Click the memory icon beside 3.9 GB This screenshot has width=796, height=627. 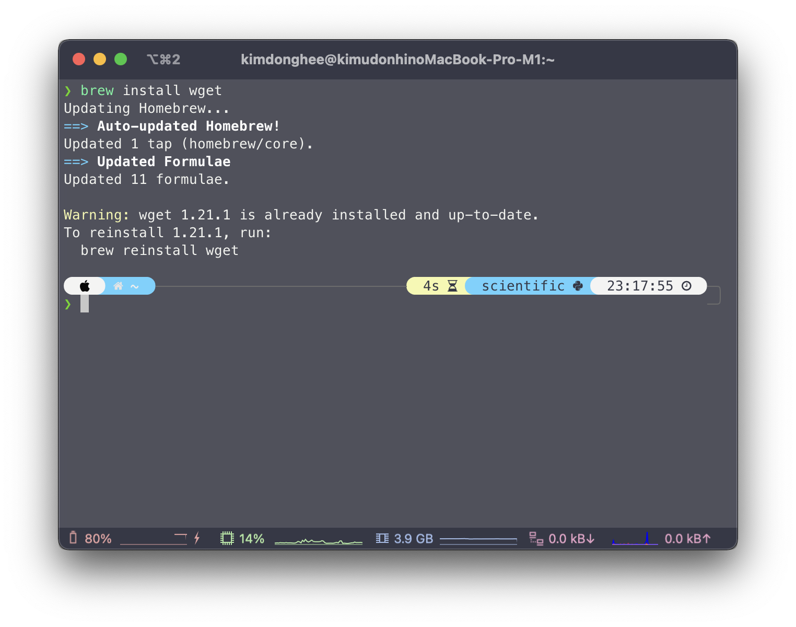click(x=382, y=538)
